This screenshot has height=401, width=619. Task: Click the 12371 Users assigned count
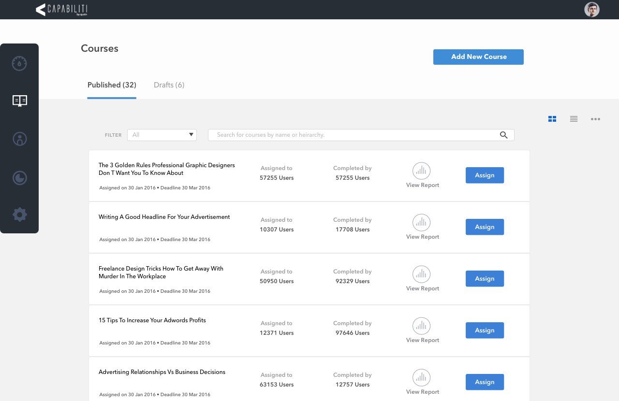tap(277, 333)
